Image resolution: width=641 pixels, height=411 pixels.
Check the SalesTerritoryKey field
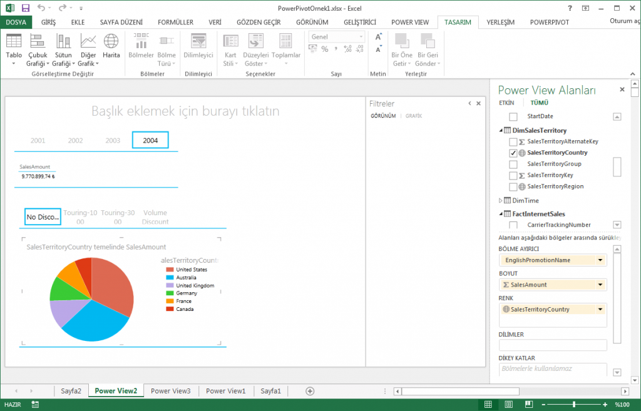pyautogui.click(x=513, y=175)
